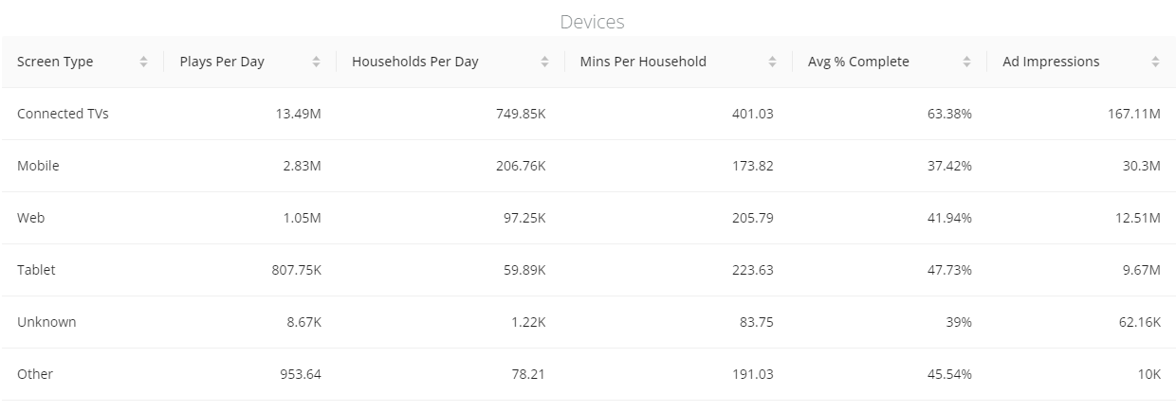Viewport: 1176px width, 412px height.
Task: Click the Households Per Day header label
Action: [x=415, y=62]
